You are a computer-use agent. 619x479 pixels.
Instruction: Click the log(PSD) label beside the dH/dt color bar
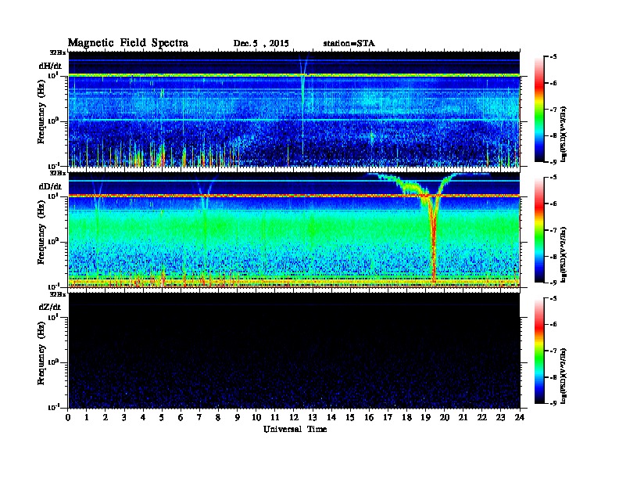(564, 134)
